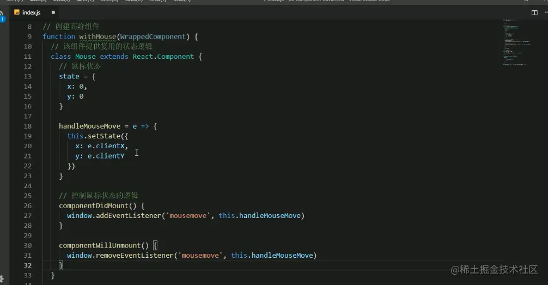This screenshot has height=285, width=548.
Task: Split the editor with the split icon
Action: [534, 13]
